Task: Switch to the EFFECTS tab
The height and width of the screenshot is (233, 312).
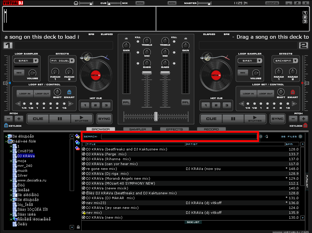Action: (x=174, y=129)
